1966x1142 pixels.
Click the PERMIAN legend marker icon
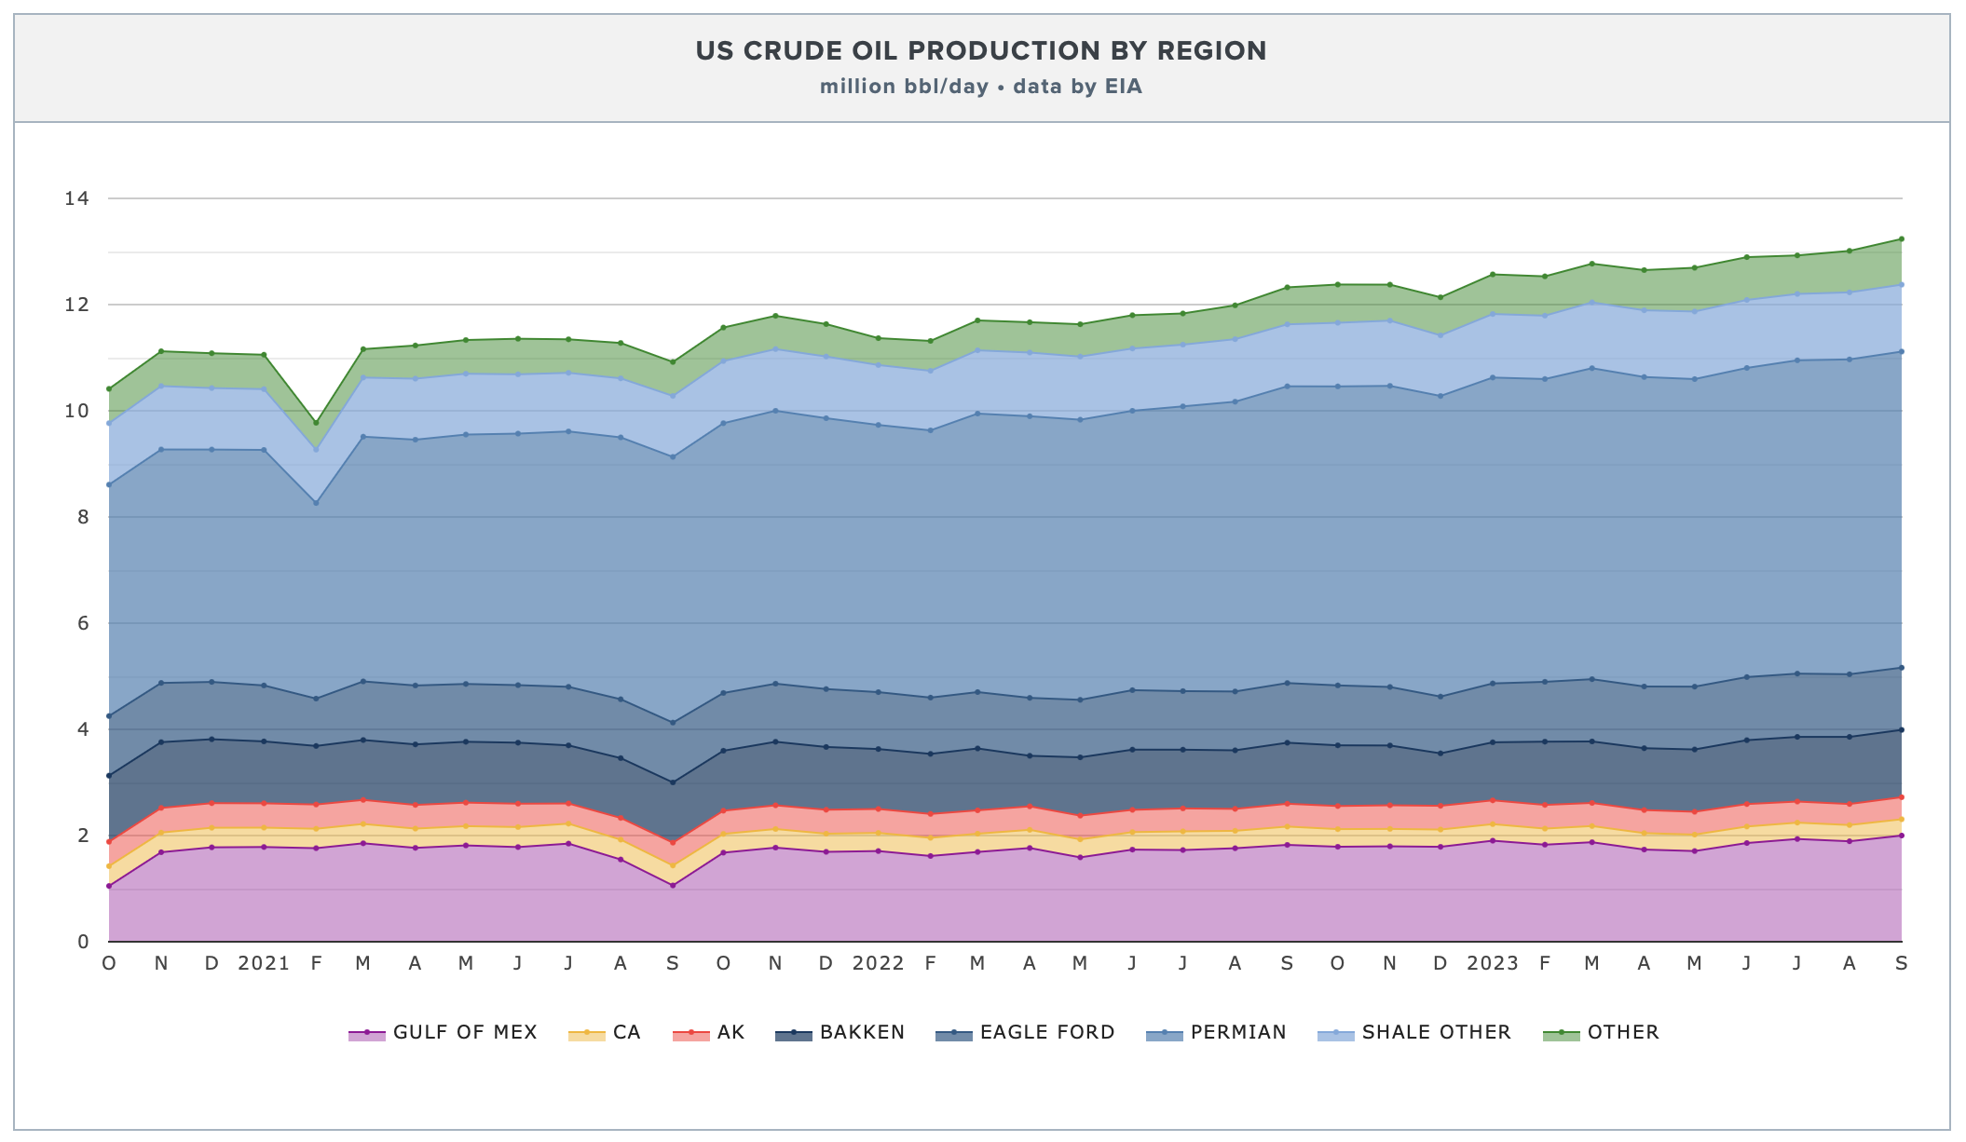1165,1033
